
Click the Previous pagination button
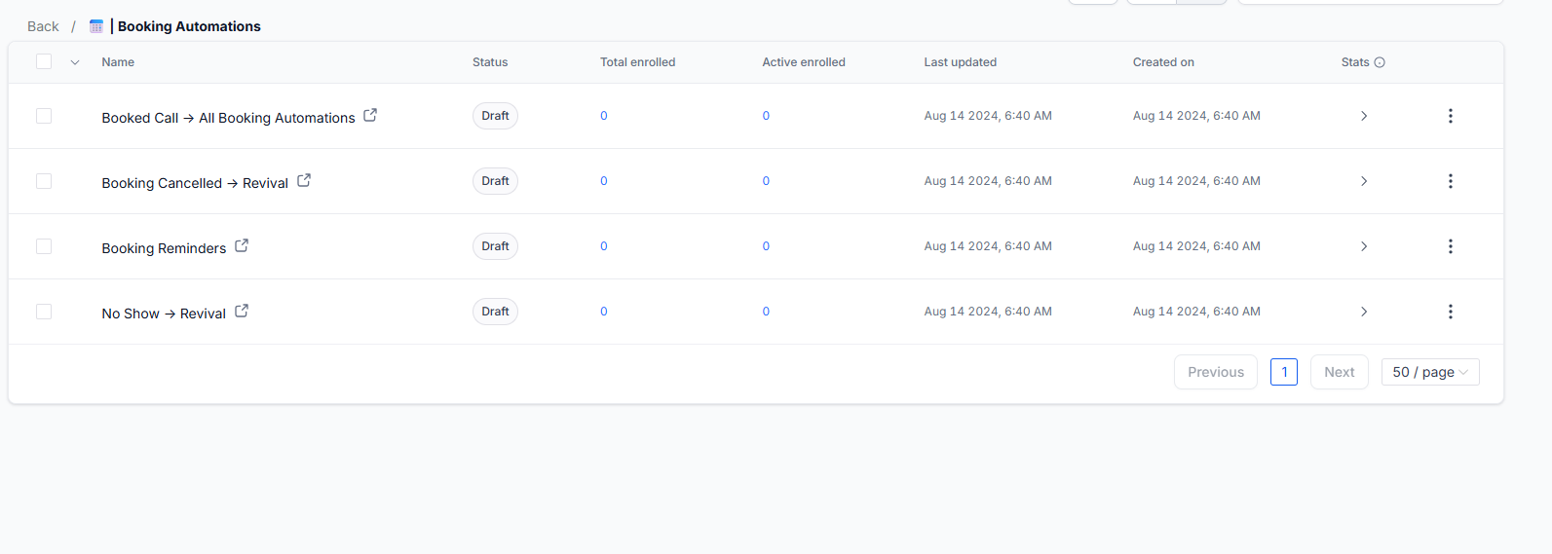(1216, 372)
